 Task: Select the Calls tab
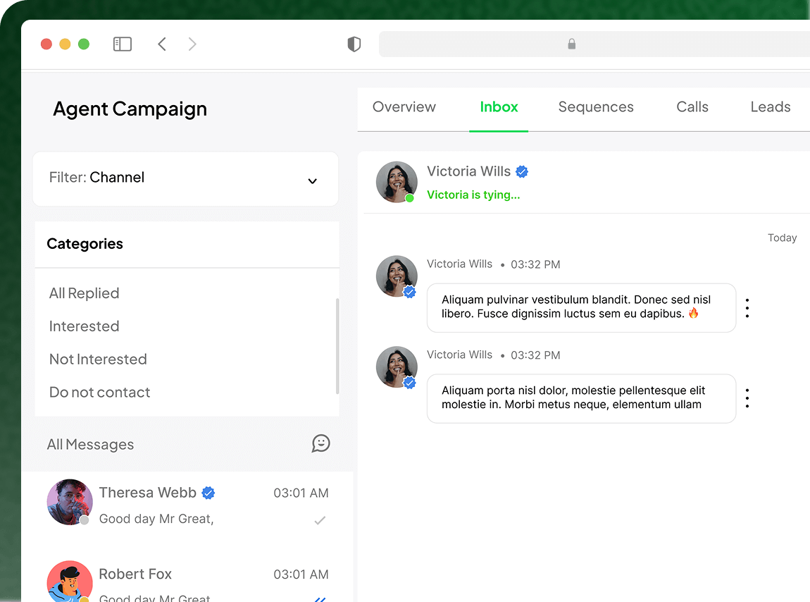[692, 107]
